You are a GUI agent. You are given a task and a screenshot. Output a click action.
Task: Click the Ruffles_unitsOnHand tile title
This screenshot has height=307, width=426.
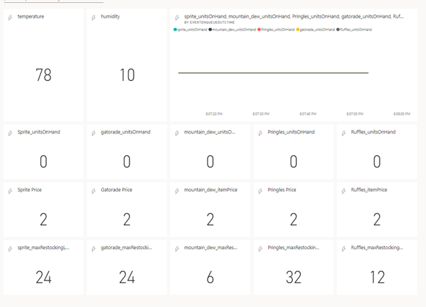pos(374,132)
